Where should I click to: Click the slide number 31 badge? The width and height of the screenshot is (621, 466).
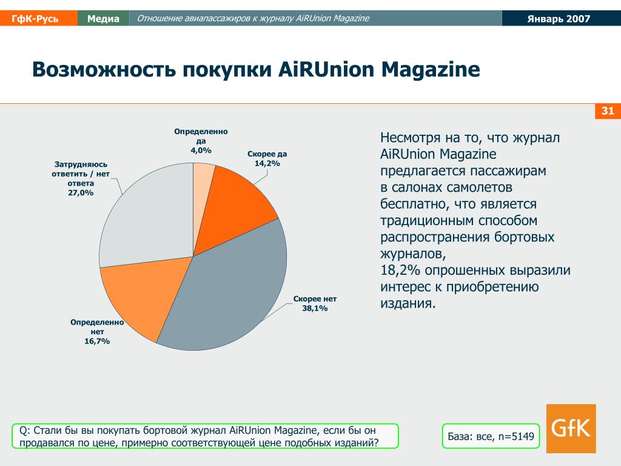click(x=608, y=111)
